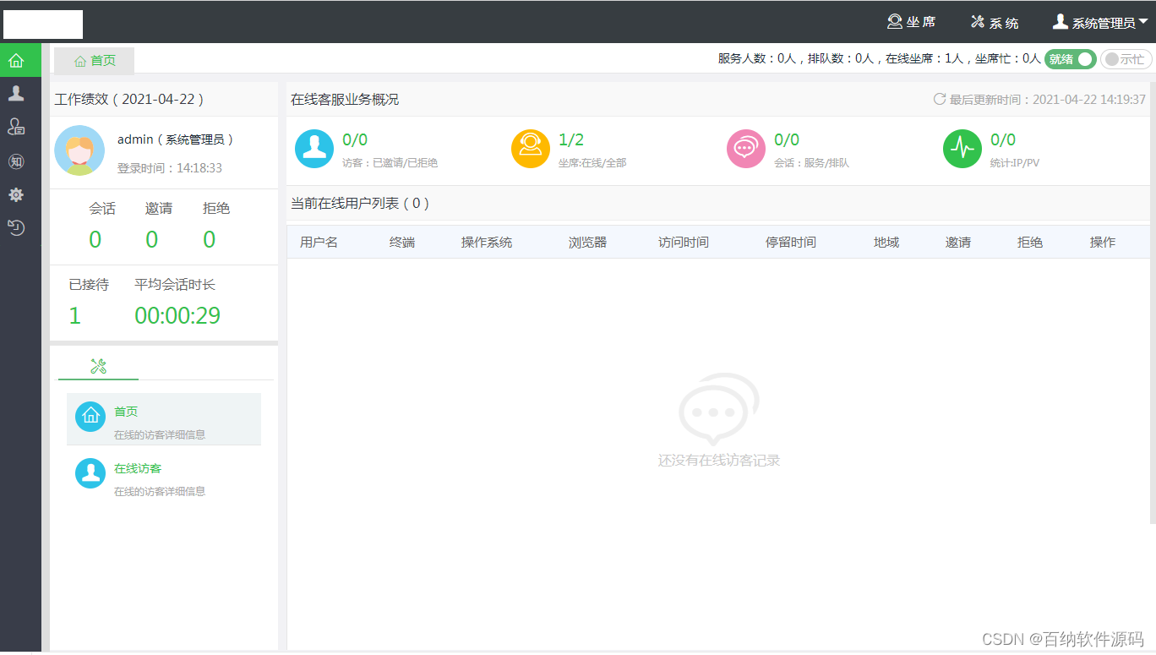This screenshot has height=655, width=1156.
Task: Click the admin avatar picture
Action: 79,150
